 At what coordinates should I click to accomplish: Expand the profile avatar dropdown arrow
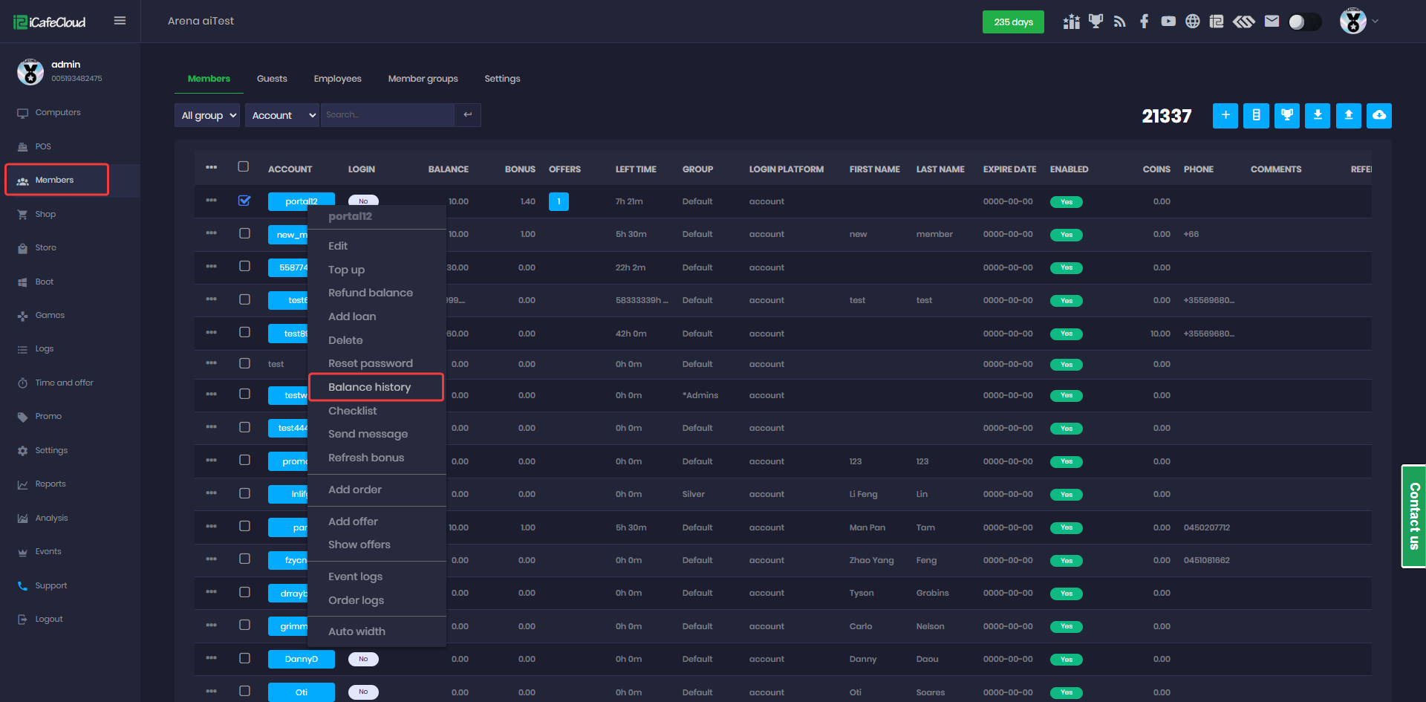[x=1375, y=22]
